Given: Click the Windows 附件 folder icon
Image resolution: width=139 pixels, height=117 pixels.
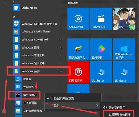Looking at the screenshot, I should click(x=16, y=47).
